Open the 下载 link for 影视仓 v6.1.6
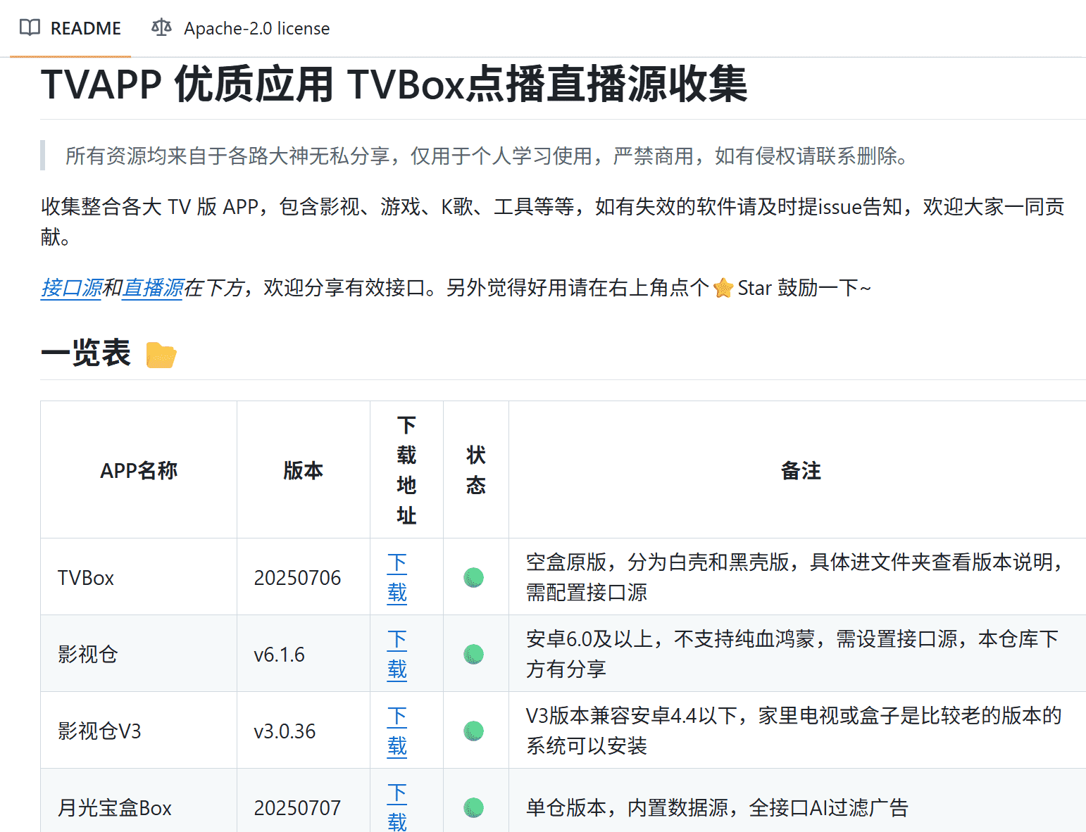This screenshot has width=1086, height=832. click(x=397, y=654)
